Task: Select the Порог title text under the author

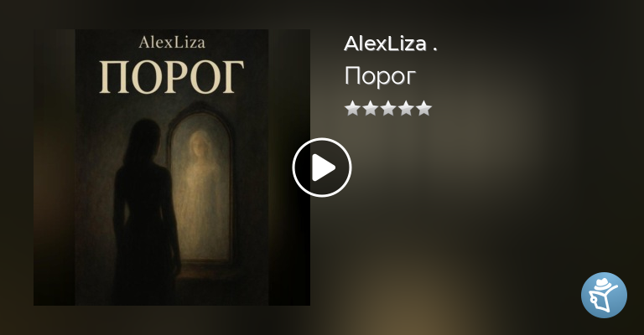Action: (x=380, y=76)
